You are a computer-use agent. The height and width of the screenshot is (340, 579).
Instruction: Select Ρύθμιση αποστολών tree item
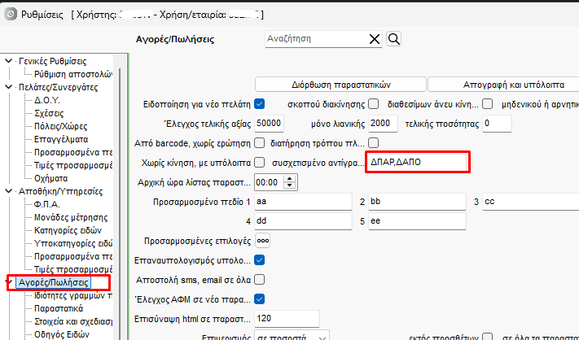[73, 74]
